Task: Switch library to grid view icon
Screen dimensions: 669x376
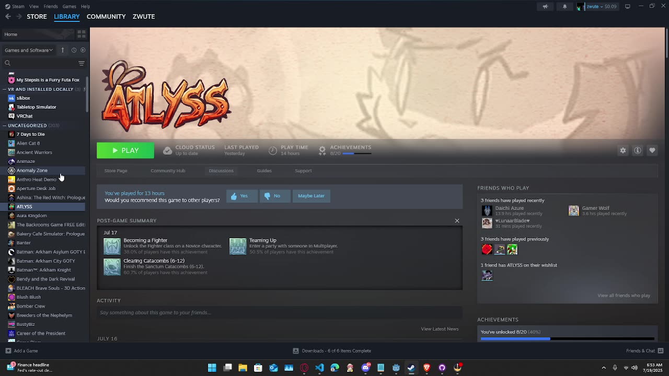Action: 82,34
